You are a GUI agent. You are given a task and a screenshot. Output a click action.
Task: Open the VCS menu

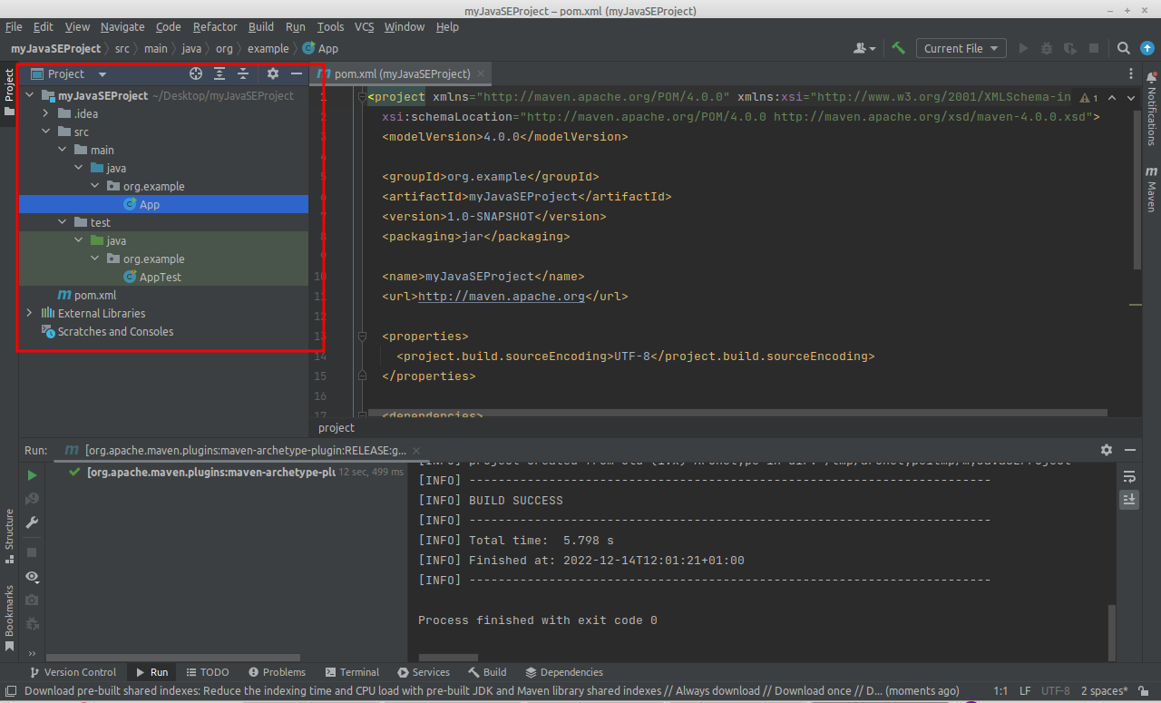364,26
